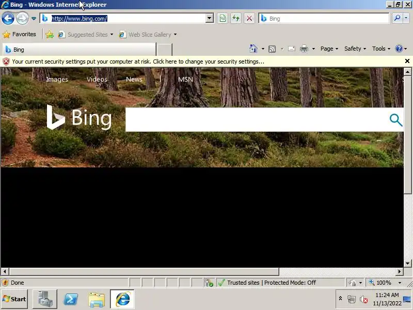
Task: Expand the Suggested Sites dropdown arrow
Action: (x=112, y=35)
